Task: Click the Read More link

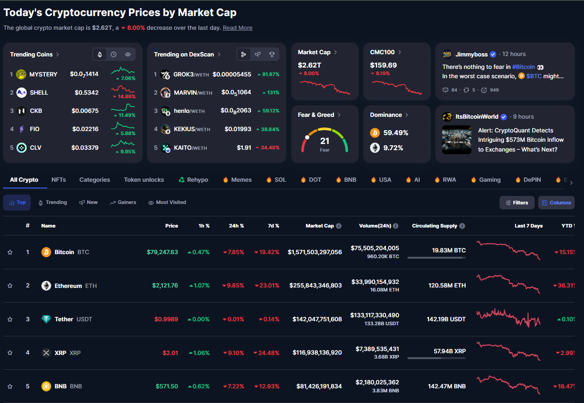Action: (238, 28)
